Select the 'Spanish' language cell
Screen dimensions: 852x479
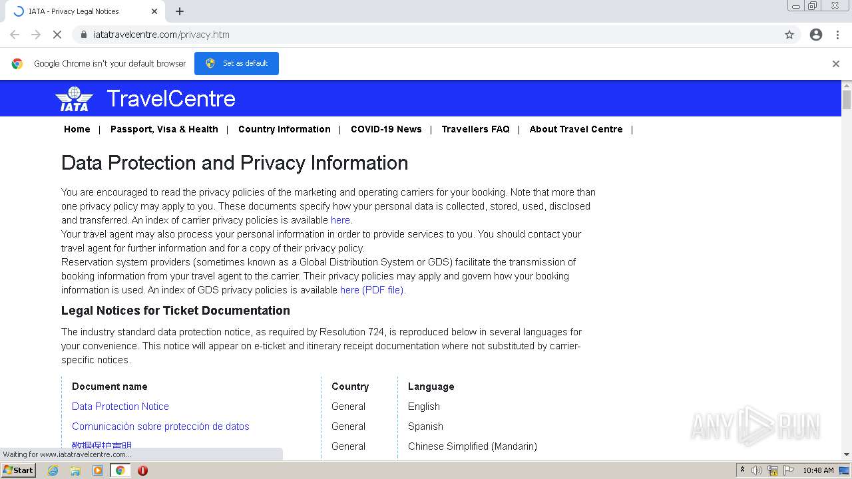point(425,426)
